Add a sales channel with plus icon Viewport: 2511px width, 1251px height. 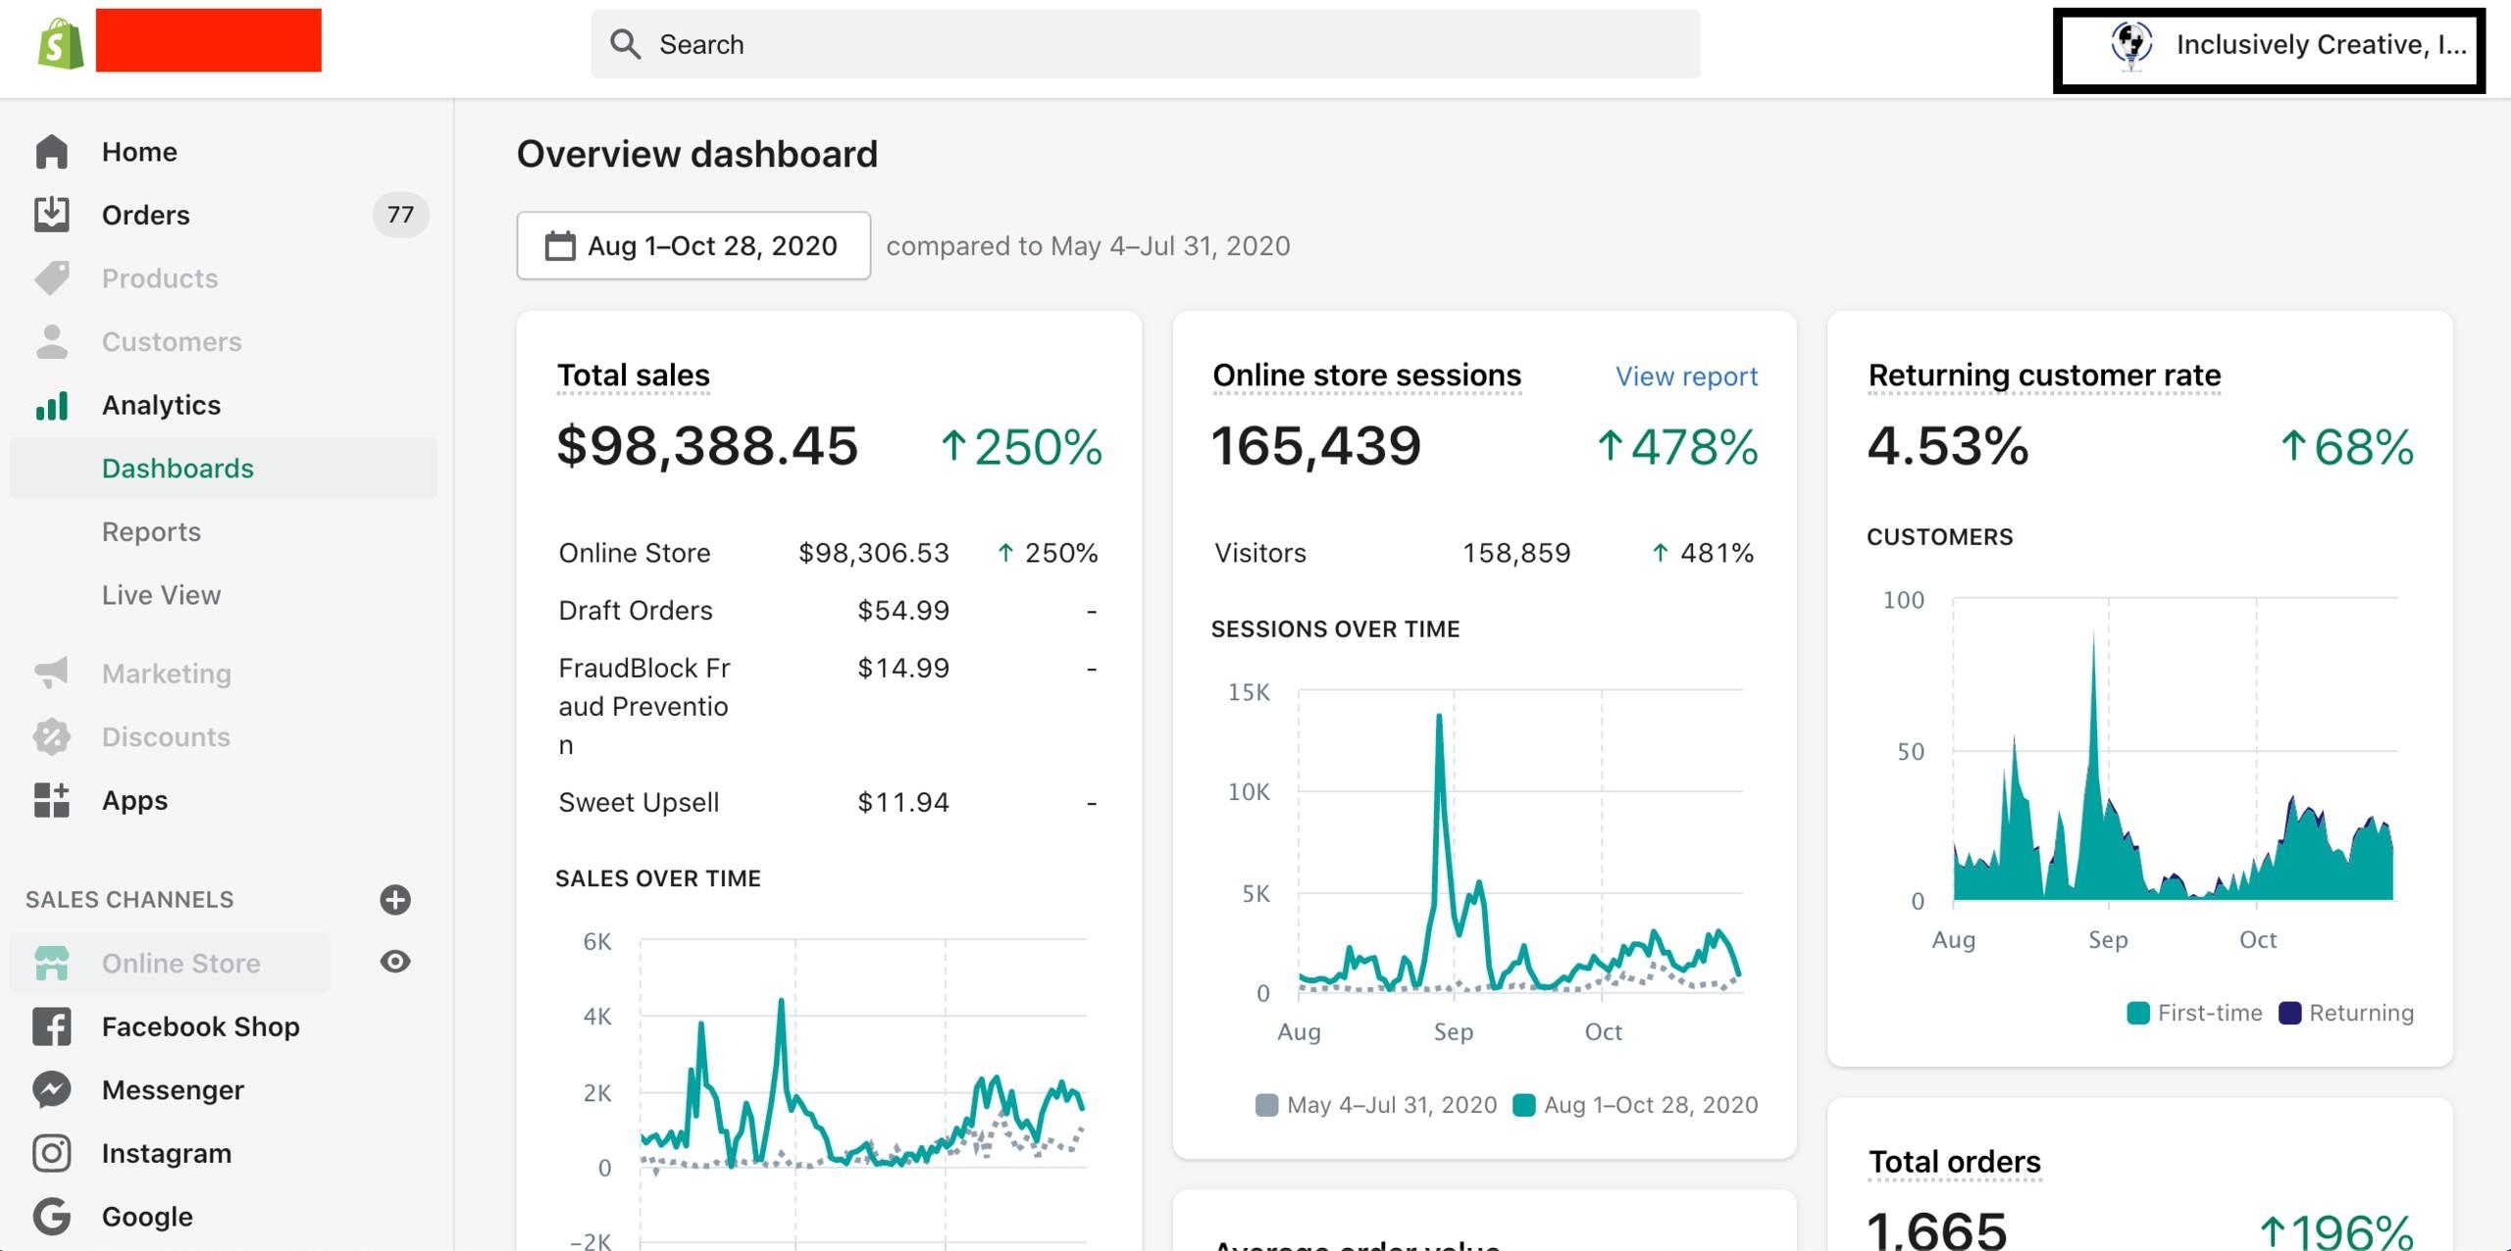pyautogui.click(x=395, y=899)
